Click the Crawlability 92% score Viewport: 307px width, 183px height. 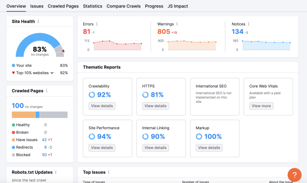point(104,95)
